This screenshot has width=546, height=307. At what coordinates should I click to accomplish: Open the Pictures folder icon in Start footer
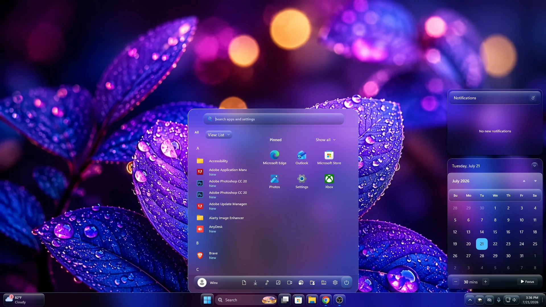tap(278, 283)
